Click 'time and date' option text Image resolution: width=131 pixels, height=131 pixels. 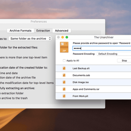pos(9,73)
